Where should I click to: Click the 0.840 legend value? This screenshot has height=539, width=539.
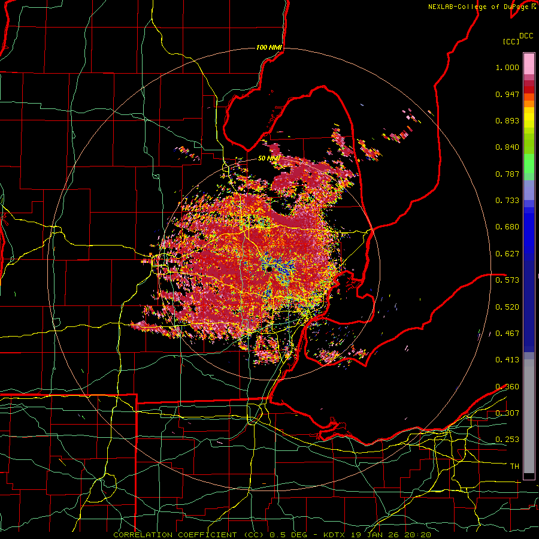click(507, 147)
